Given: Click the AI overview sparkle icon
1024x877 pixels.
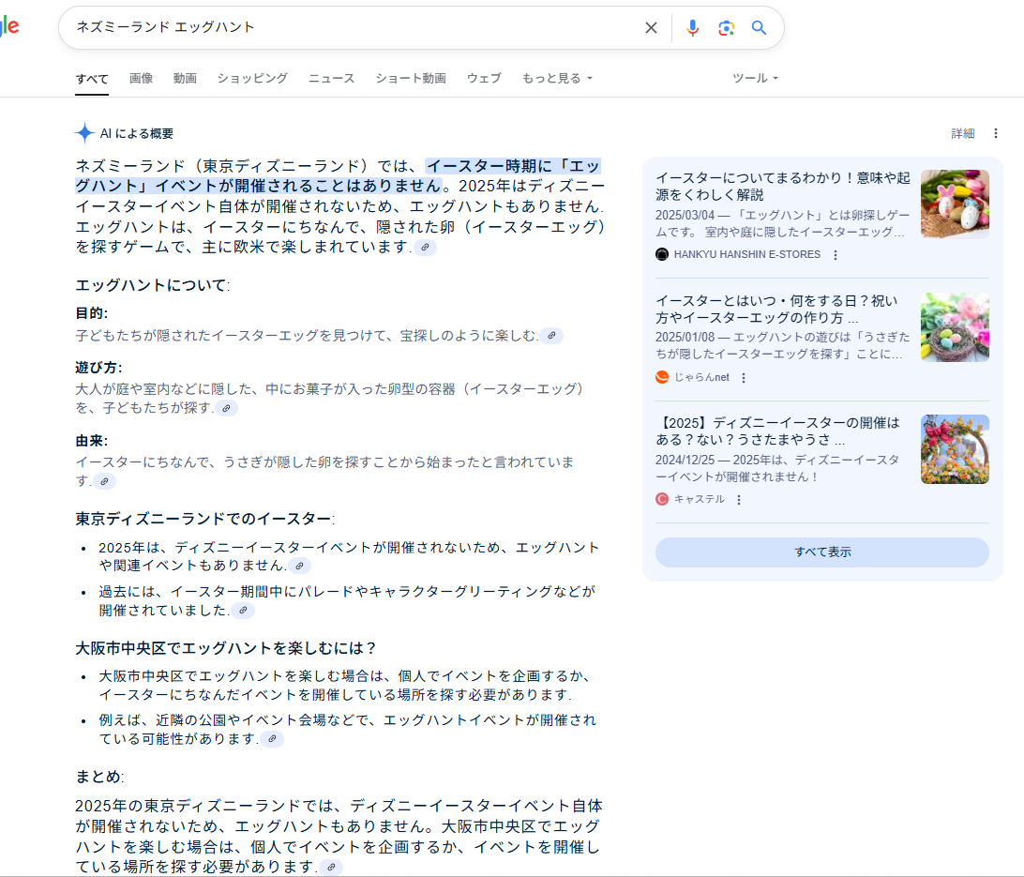Looking at the screenshot, I should [84, 133].
